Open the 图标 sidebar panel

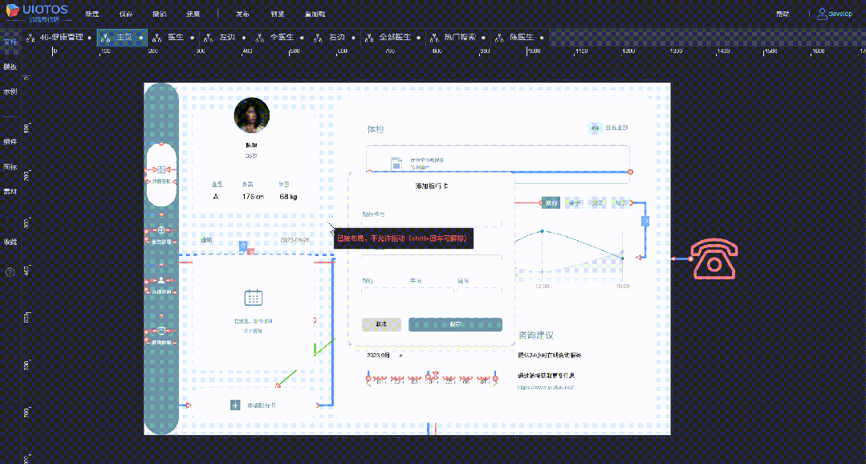(10, 166)
